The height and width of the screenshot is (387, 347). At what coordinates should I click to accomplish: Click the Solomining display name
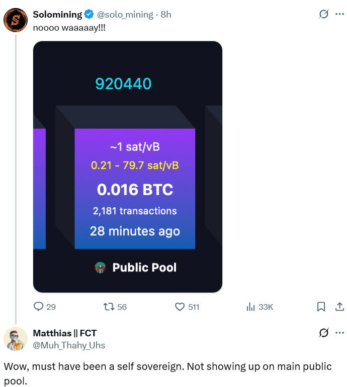[x=57, y=15]
